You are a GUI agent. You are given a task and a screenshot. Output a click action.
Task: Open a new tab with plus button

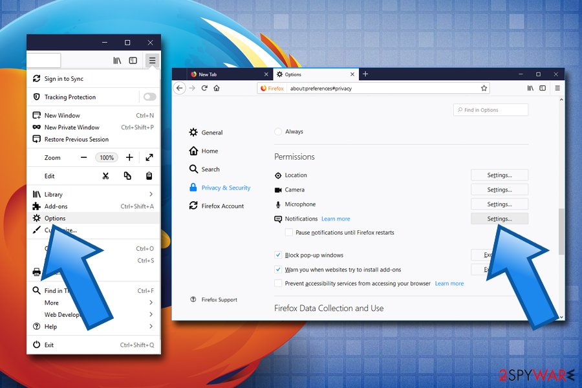[365, 74]
